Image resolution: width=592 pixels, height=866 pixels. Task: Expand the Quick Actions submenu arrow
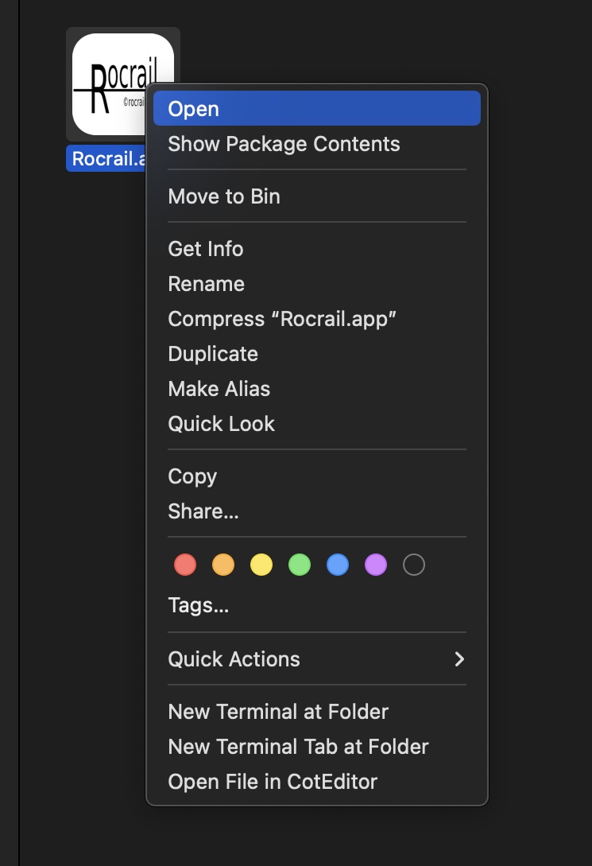pyautogui.click(x=459, y=659)
